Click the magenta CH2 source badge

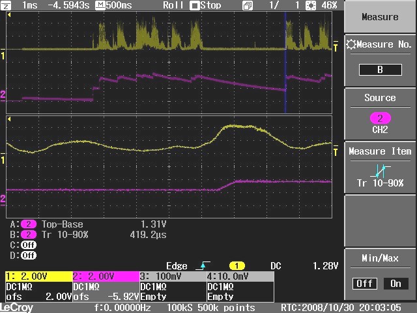click(381, 118)
